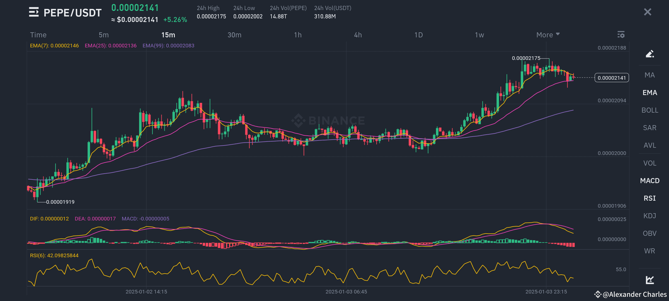Enable the MA overlay indicator
The height and width of the screenshot is (301, 669).
pos(650,75)
